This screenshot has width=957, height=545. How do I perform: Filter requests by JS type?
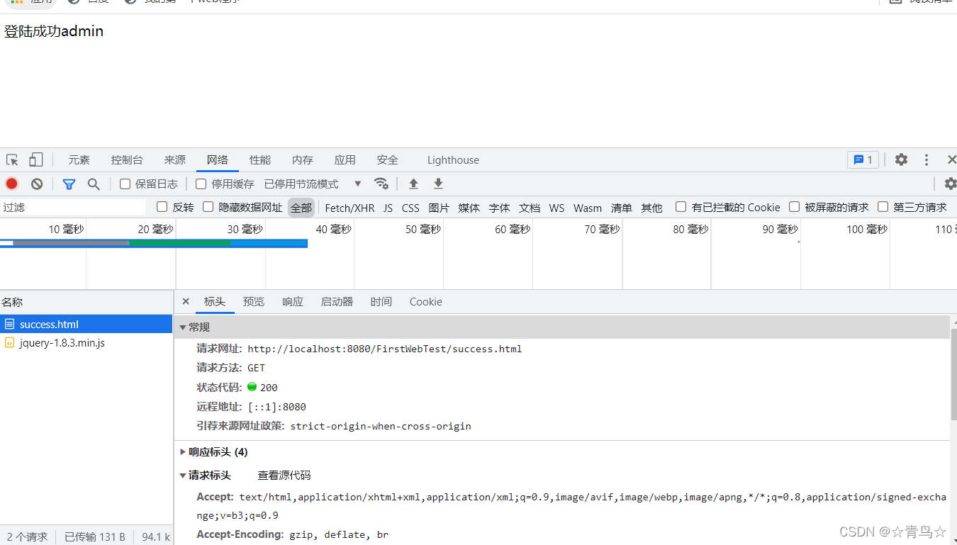pyautogui.click(x=388, y=208)
